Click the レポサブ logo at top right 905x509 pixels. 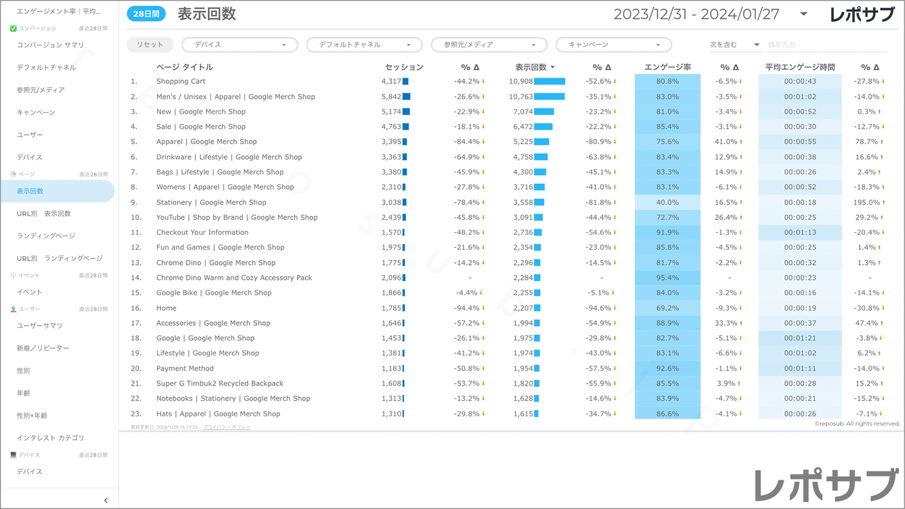coord(862,14)
